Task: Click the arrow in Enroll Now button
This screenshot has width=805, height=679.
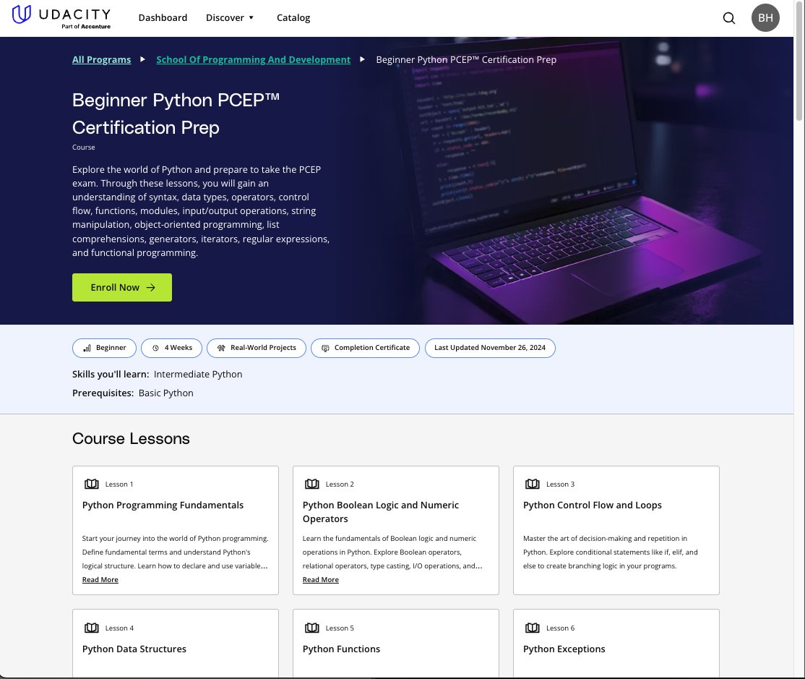Action: (150, 288)
